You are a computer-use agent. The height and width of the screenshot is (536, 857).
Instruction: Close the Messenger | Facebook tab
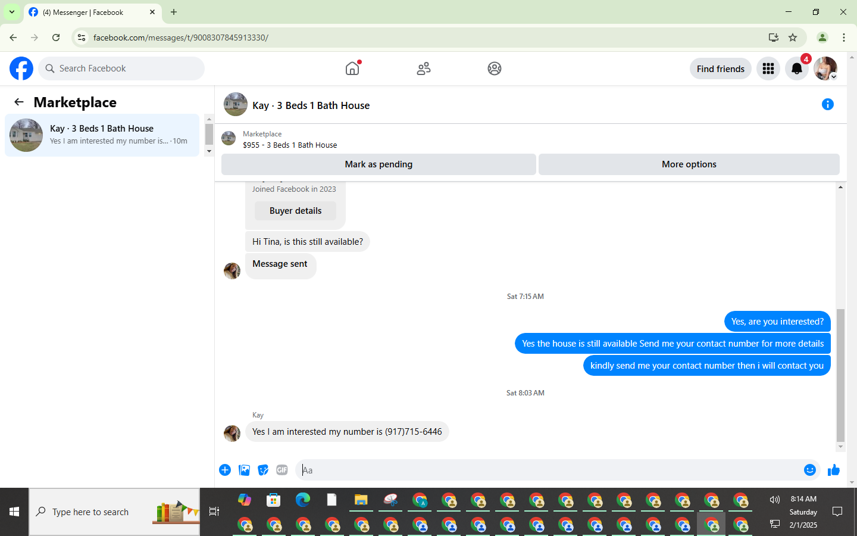pos(152,12)
